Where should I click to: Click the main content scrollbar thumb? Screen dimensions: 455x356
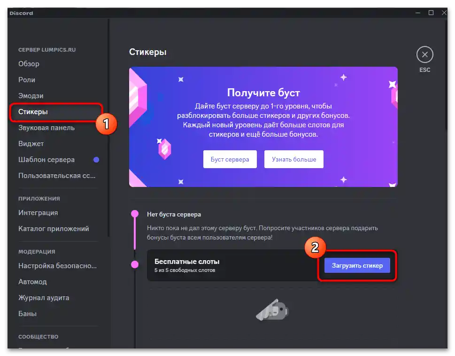point(447,76)
